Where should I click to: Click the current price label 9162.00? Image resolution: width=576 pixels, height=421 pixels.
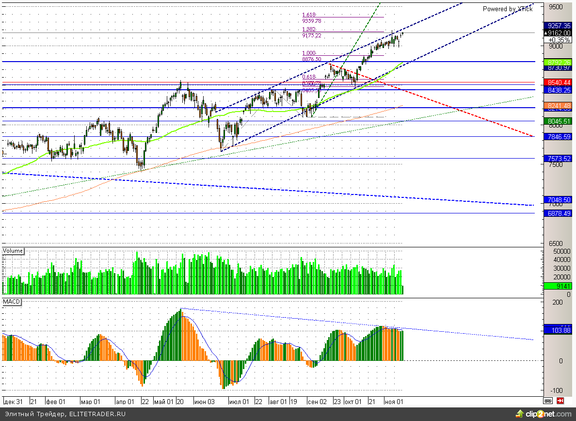pos(557,33)
